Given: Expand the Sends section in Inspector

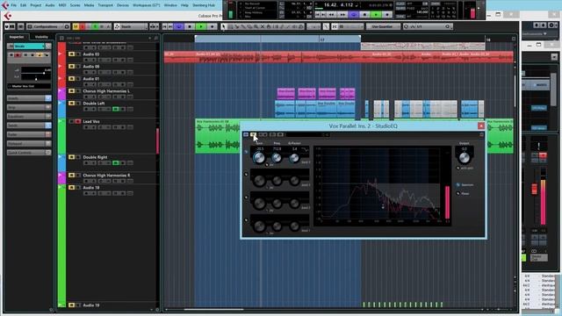Looking at the screenshot, I should pyautogui.click(x=29, y=126).
